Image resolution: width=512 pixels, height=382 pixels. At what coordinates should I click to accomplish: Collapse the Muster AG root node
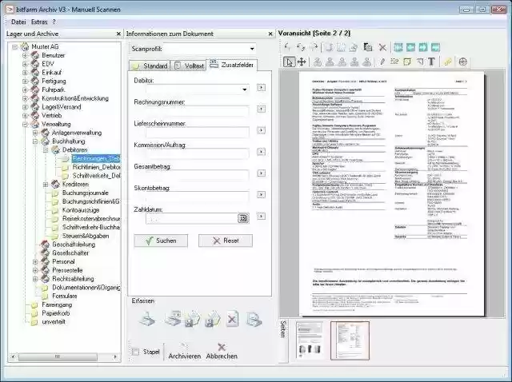pos(14,47)
